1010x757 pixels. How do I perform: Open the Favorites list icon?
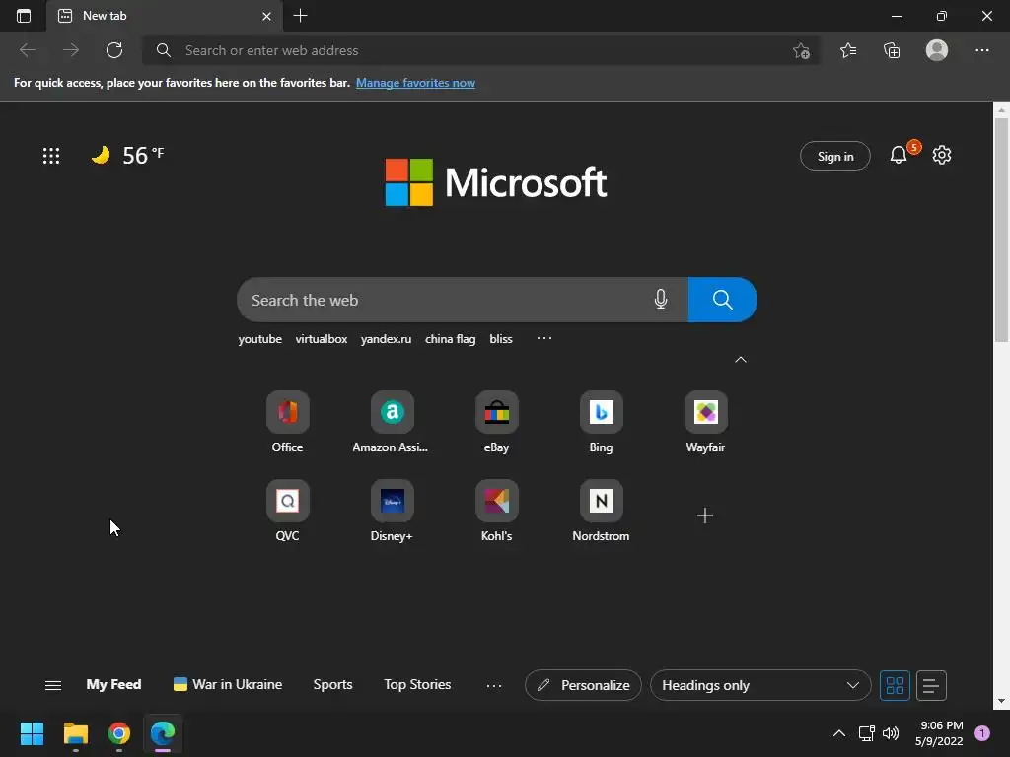(x=848, y=50)
